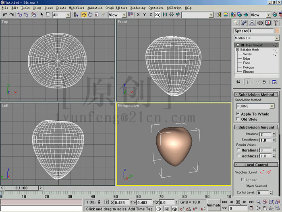Open the Modify command panel tab
The image size is (282, 212).
[x=244, y=23]
